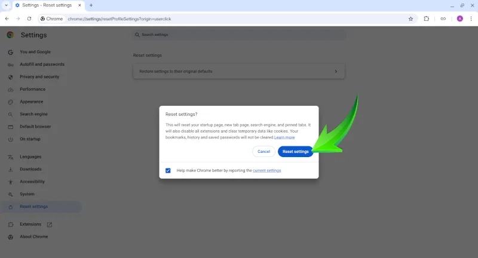The width and height of the screenshot is (478, 258).
Task: Open the Chrome three-dot menu
Action: point(471,19)
